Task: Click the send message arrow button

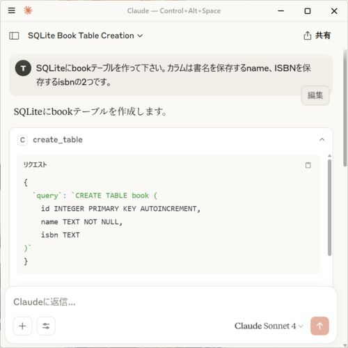Action: tap(319, 326)
